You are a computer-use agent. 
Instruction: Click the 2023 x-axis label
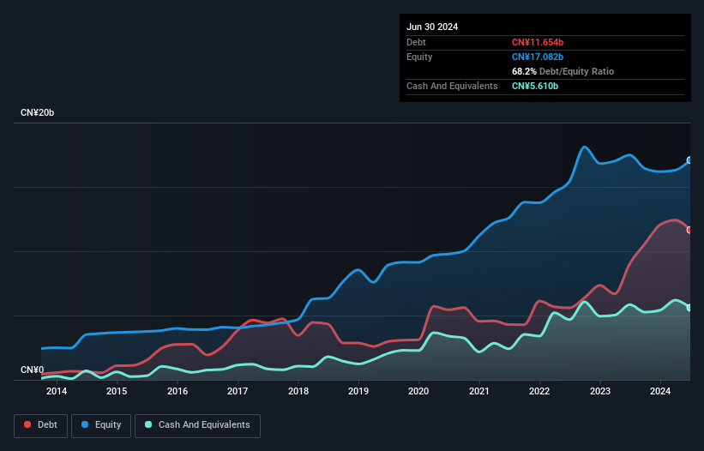click(x=600, y=391)
